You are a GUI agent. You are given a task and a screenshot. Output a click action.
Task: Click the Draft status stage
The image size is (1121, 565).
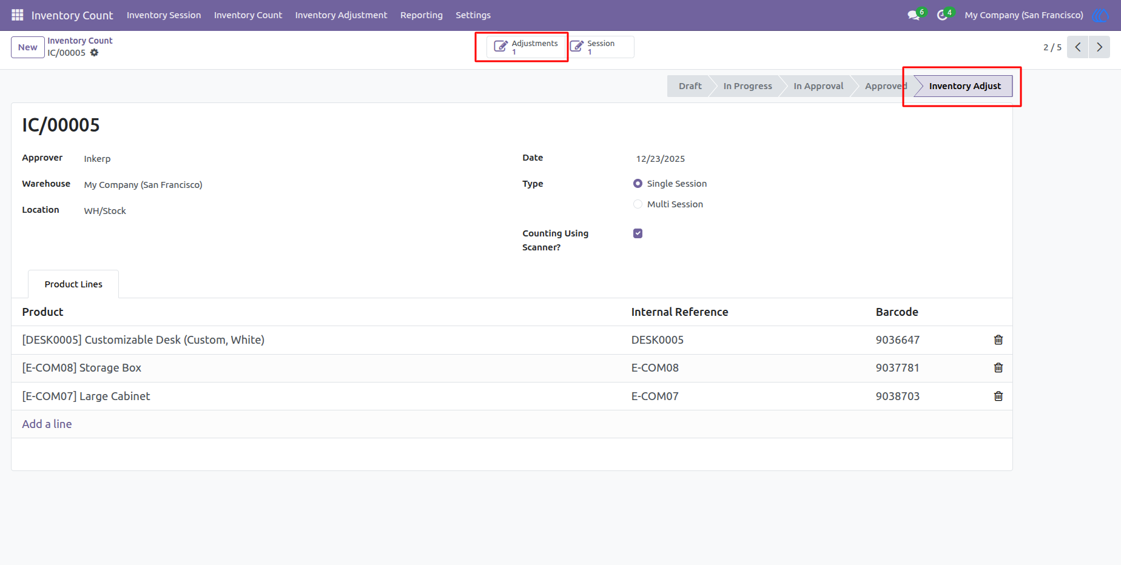[x=690, y=86]
